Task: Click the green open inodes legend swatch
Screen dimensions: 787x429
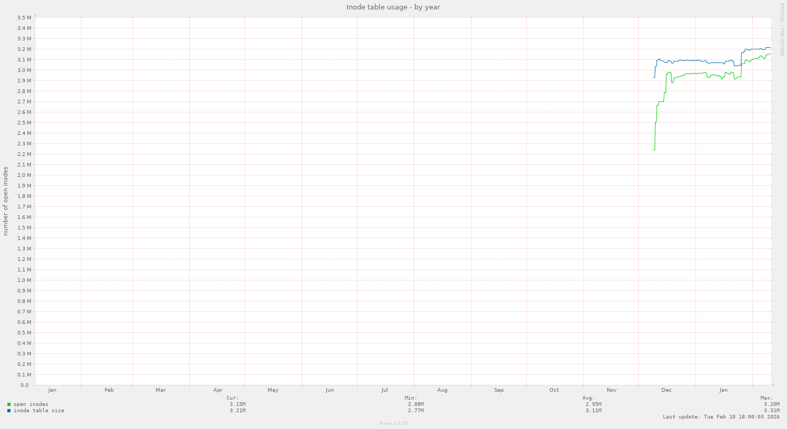Action: (8, 404)
